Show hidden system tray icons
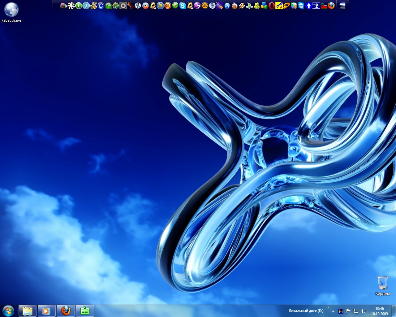This screenshot has height=317, width=396. click(333, 311)
